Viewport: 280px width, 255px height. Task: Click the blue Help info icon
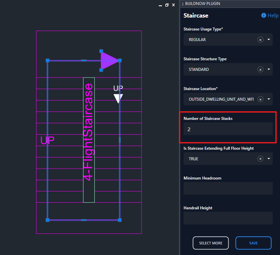264,16
